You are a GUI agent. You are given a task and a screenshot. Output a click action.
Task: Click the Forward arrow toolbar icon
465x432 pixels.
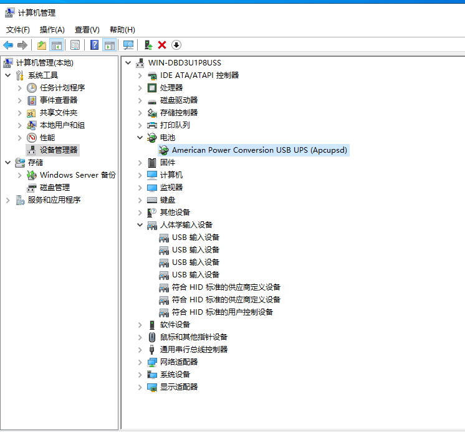tap(22, 45)
